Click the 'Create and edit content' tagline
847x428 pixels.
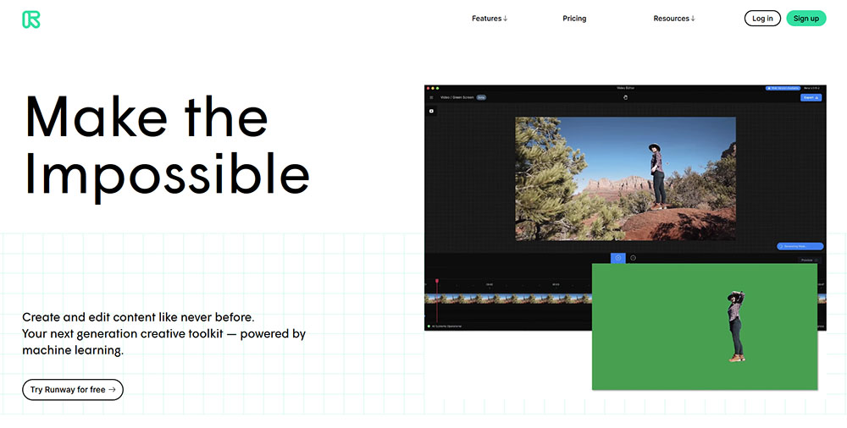138,317
